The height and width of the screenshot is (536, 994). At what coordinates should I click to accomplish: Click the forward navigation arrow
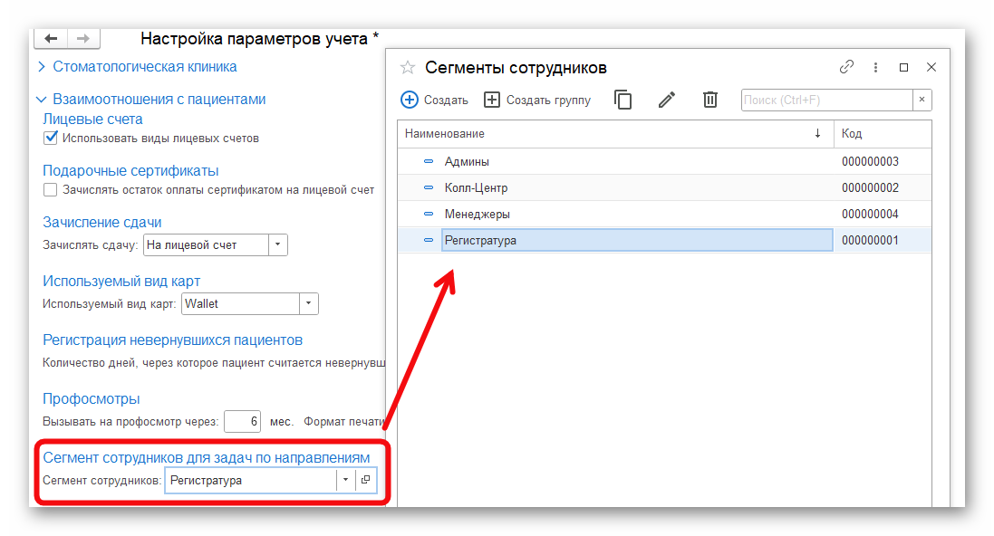tap(82, 39)
